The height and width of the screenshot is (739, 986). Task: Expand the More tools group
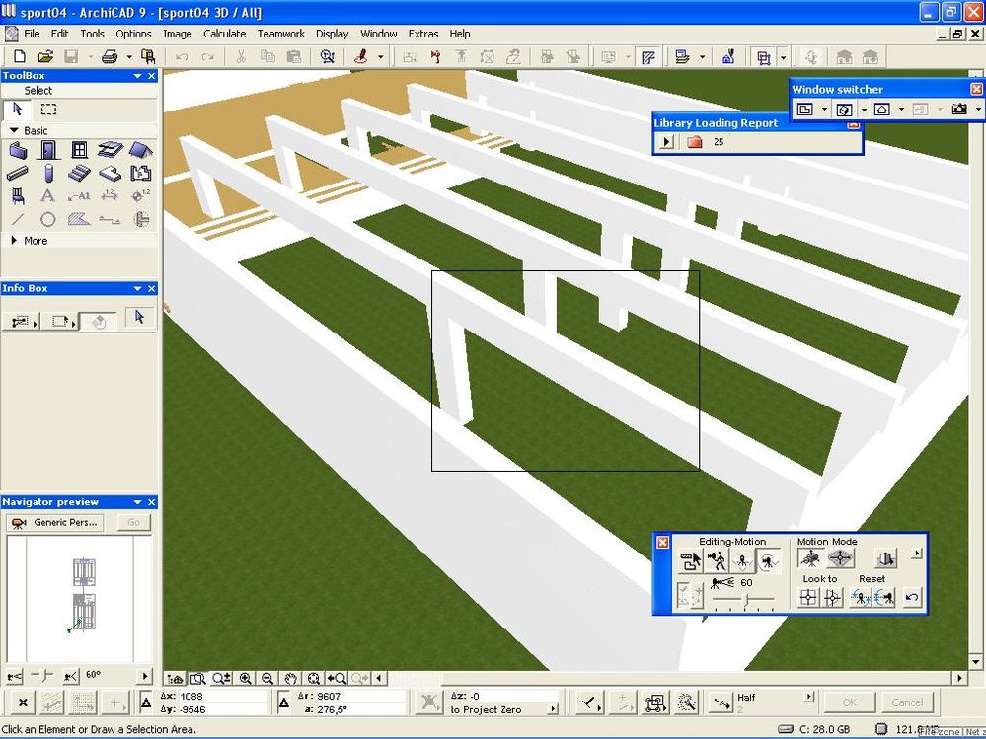tap(13, 240)
